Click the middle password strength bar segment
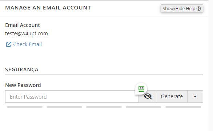Screen dimensions: 213x131 [x=104, y=107]
